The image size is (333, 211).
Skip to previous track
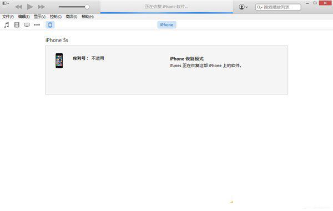click(x=19, y=7)
